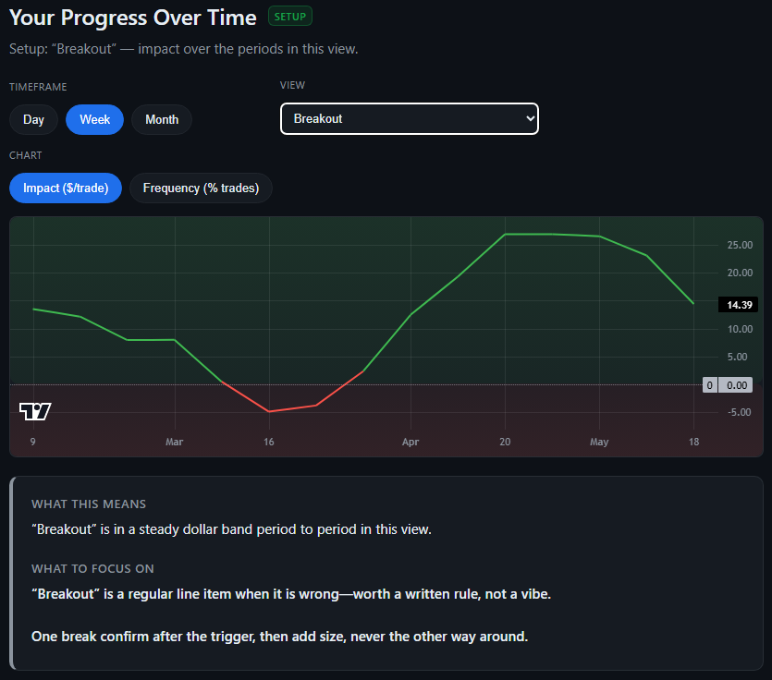772x680 pixels.
Task: Click the VIEW label above the dropdown
Action: (292, 86)
